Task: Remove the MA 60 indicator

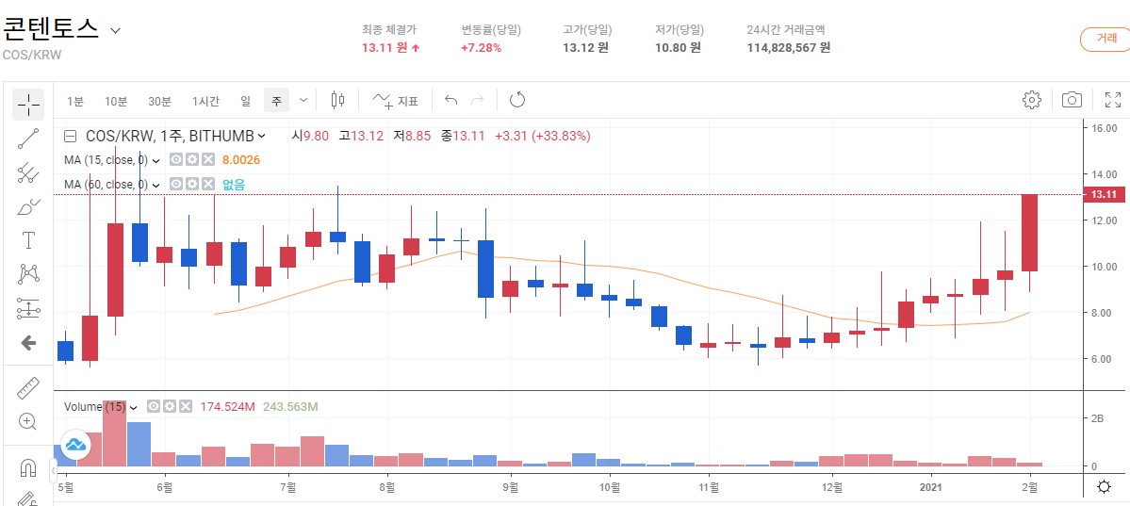Action: (x=207, y=184)
